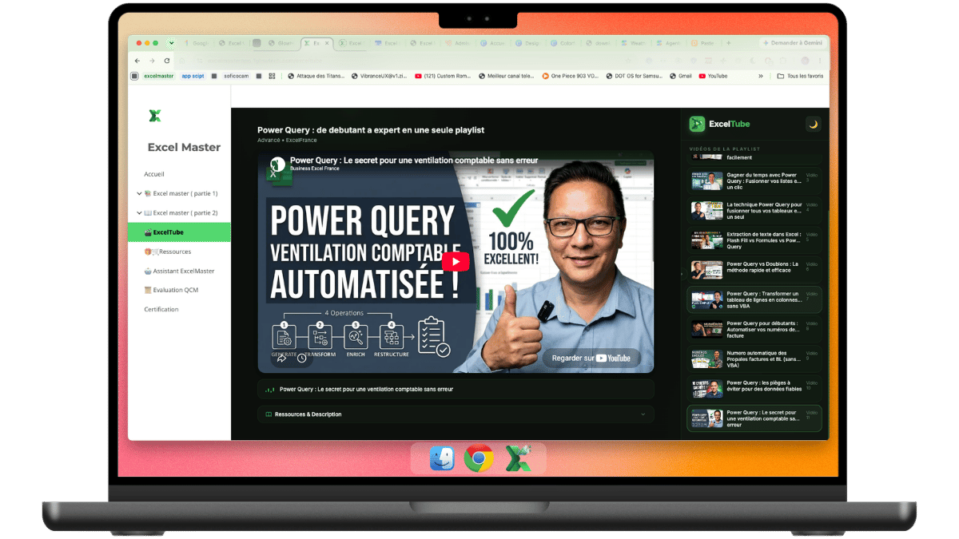
Task: Open YouTube bookmark
Action: 713,76
